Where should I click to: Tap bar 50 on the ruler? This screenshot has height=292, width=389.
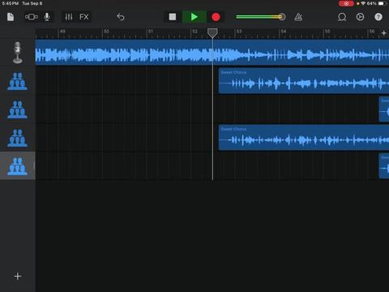tap(106, 32)
